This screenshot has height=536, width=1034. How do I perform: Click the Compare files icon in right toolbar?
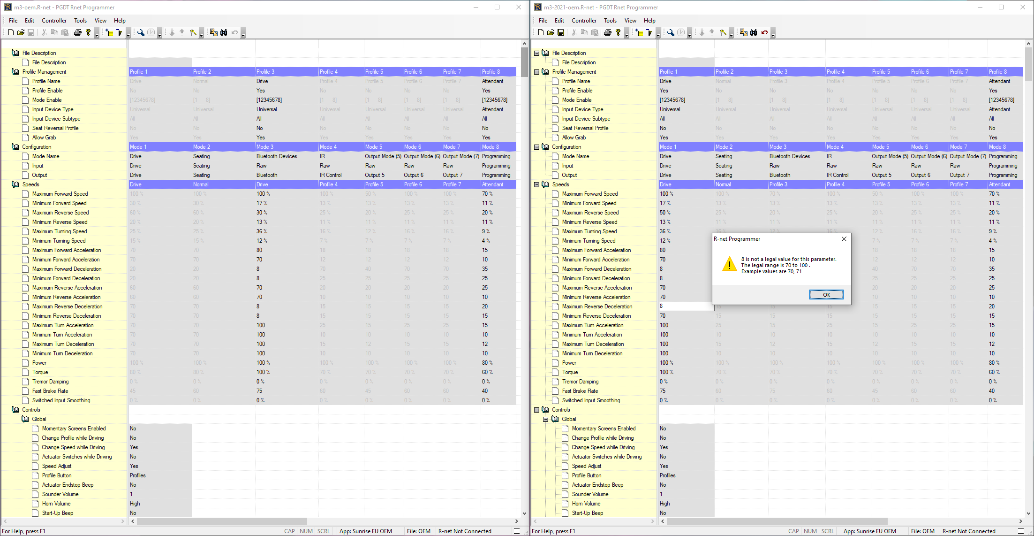pyautogui.click(x=743, y=32)
